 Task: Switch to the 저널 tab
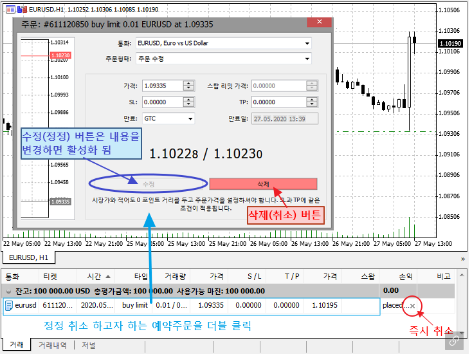click(x=89, y=345)
